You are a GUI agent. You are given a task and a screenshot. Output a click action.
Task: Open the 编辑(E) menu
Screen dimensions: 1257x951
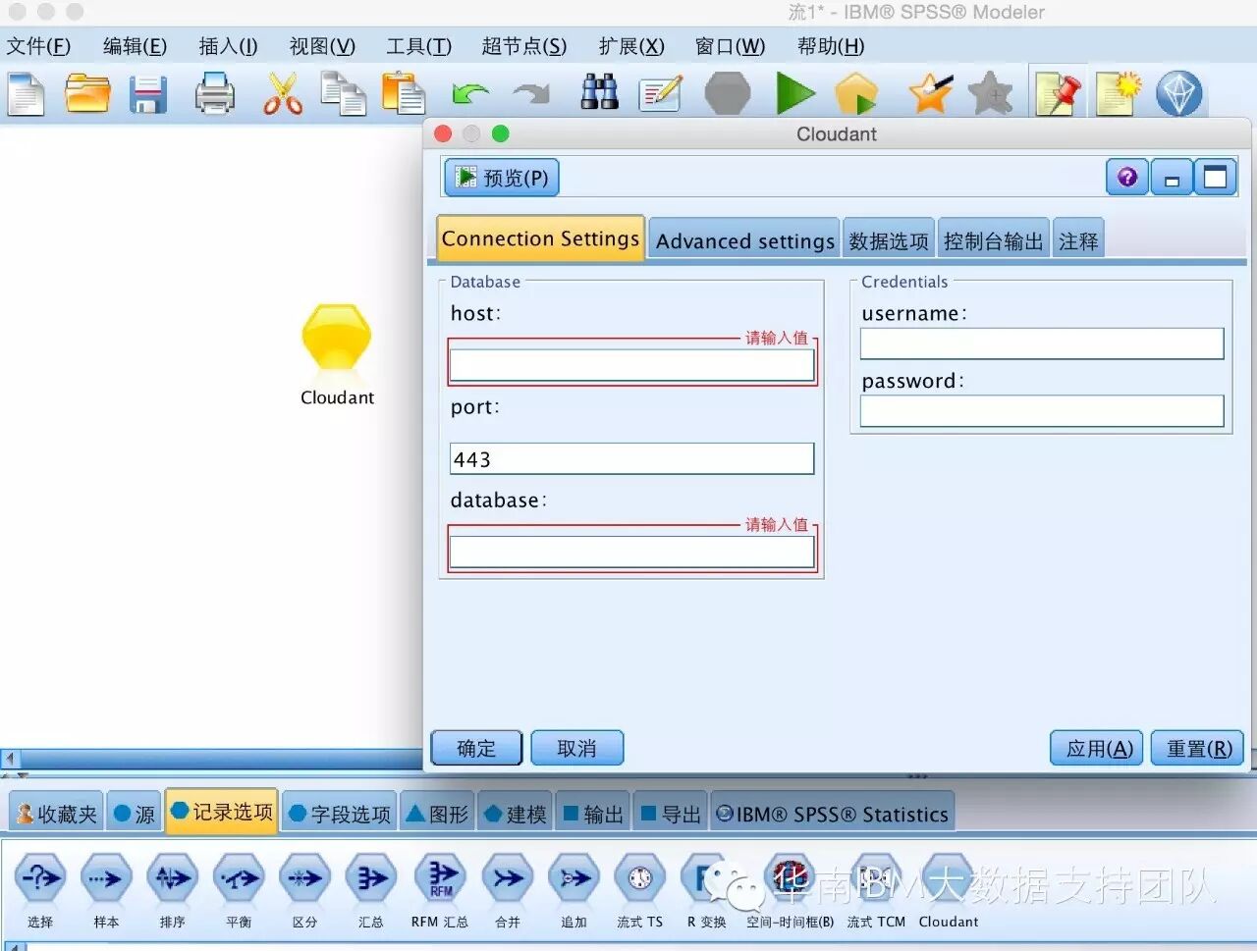[x=136, y=46]
